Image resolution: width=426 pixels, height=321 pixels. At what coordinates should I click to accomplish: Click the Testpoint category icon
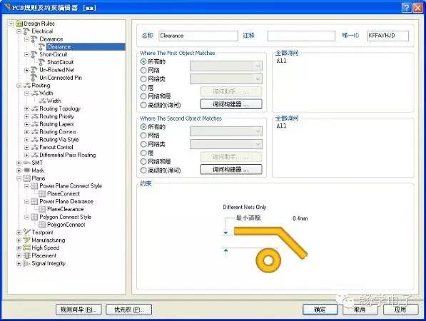click(x=26, y=233)
